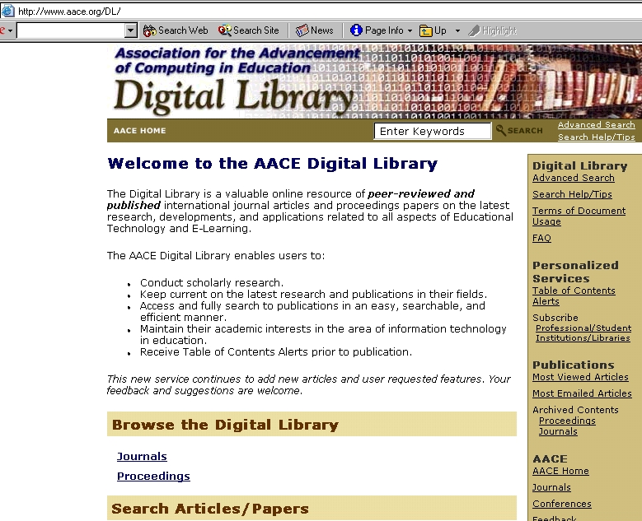Click the Search Web toolbar button
The width and height of the screenshot is (642, 521).
pos(175,30)
